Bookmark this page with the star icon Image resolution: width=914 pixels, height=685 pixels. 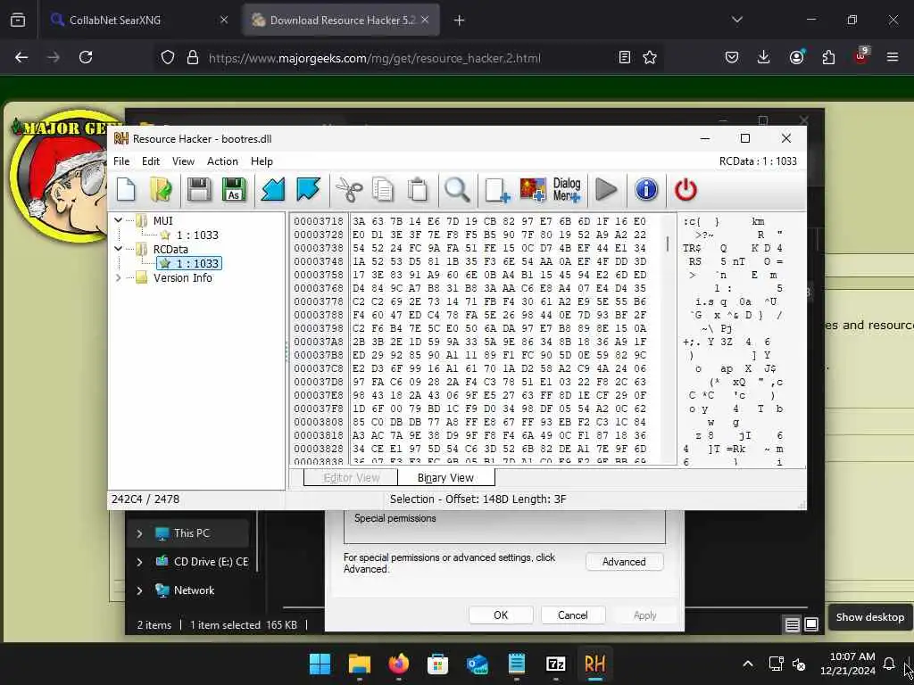[650, 57]
